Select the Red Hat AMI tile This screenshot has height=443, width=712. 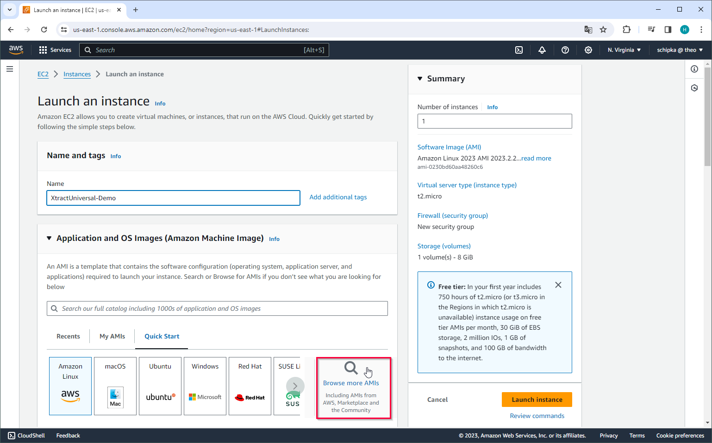250,386
